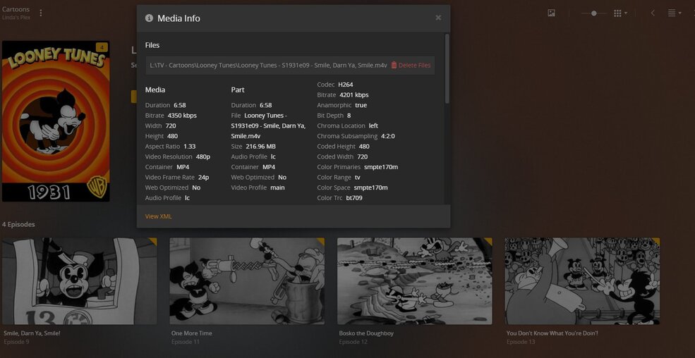Image resolution: width=695 pixels, height=358 pixels.
Task: Click the Video Profile main value
Action: (277, 187)
